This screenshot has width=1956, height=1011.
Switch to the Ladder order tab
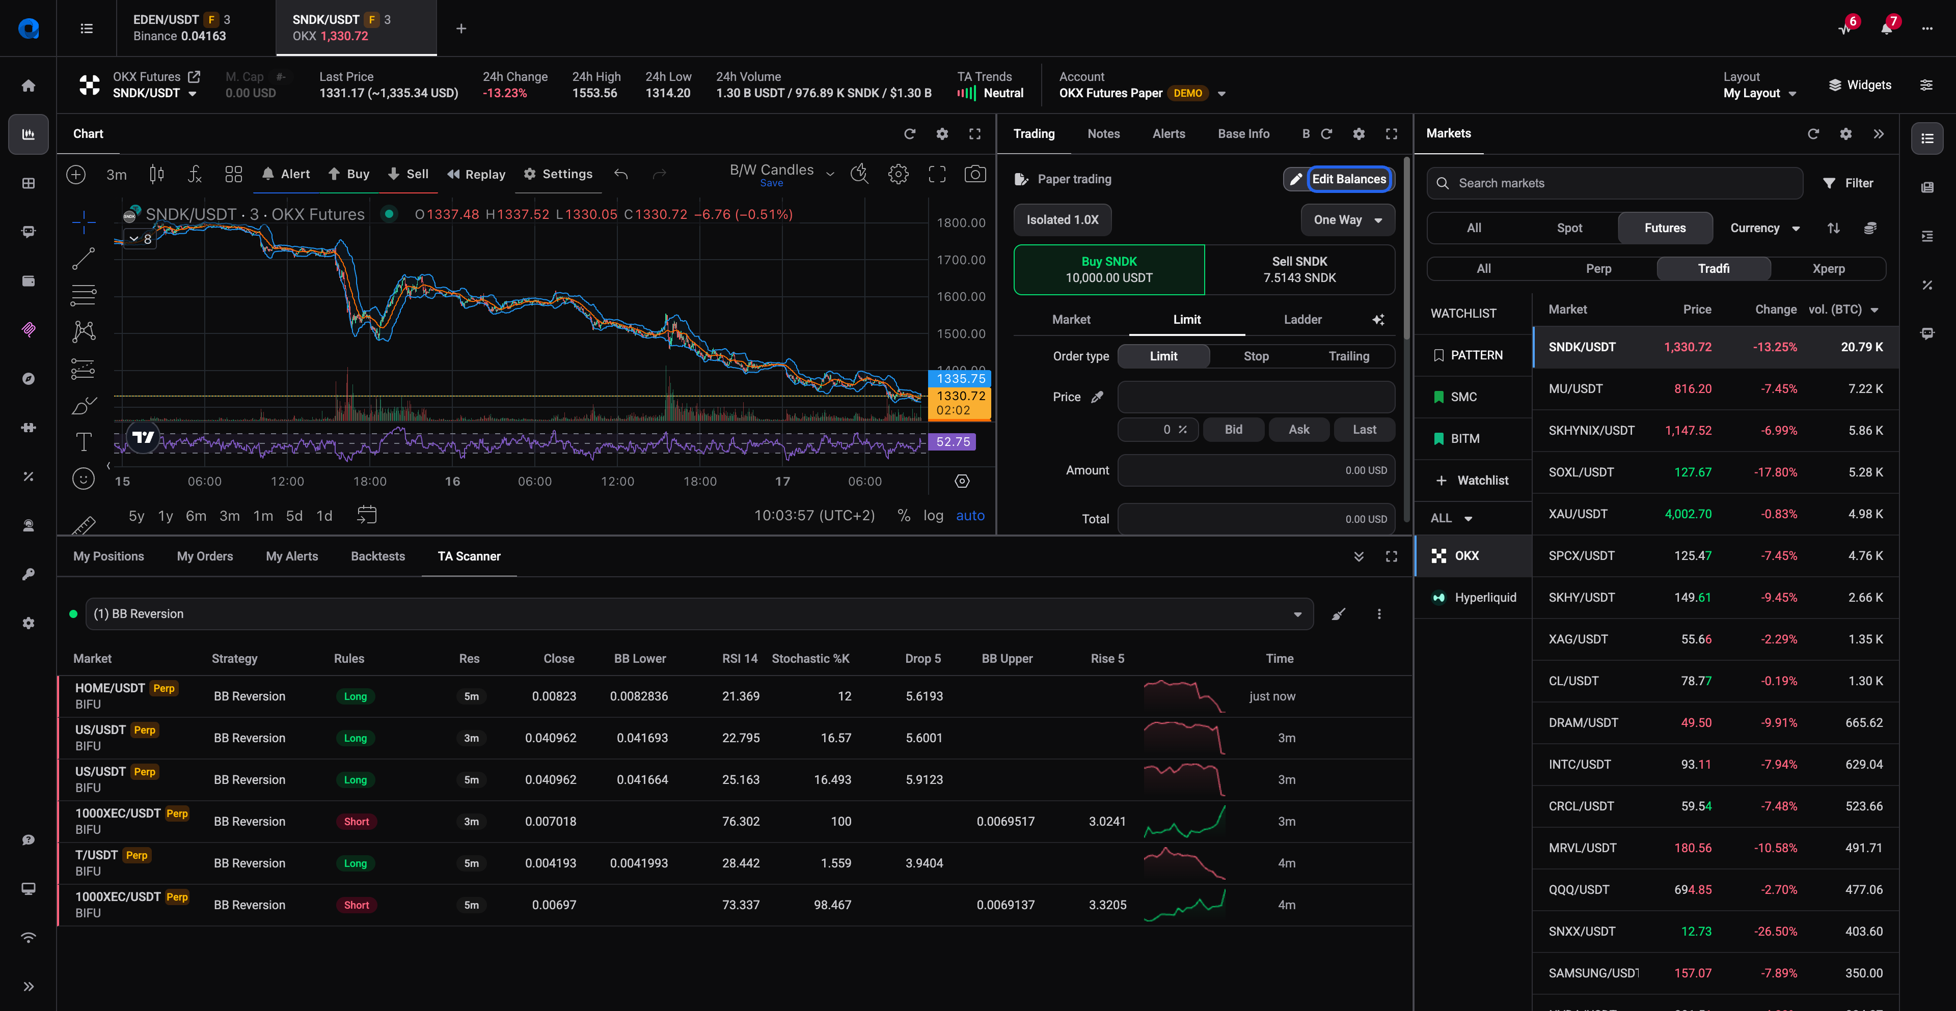(x=1302, y=320)
